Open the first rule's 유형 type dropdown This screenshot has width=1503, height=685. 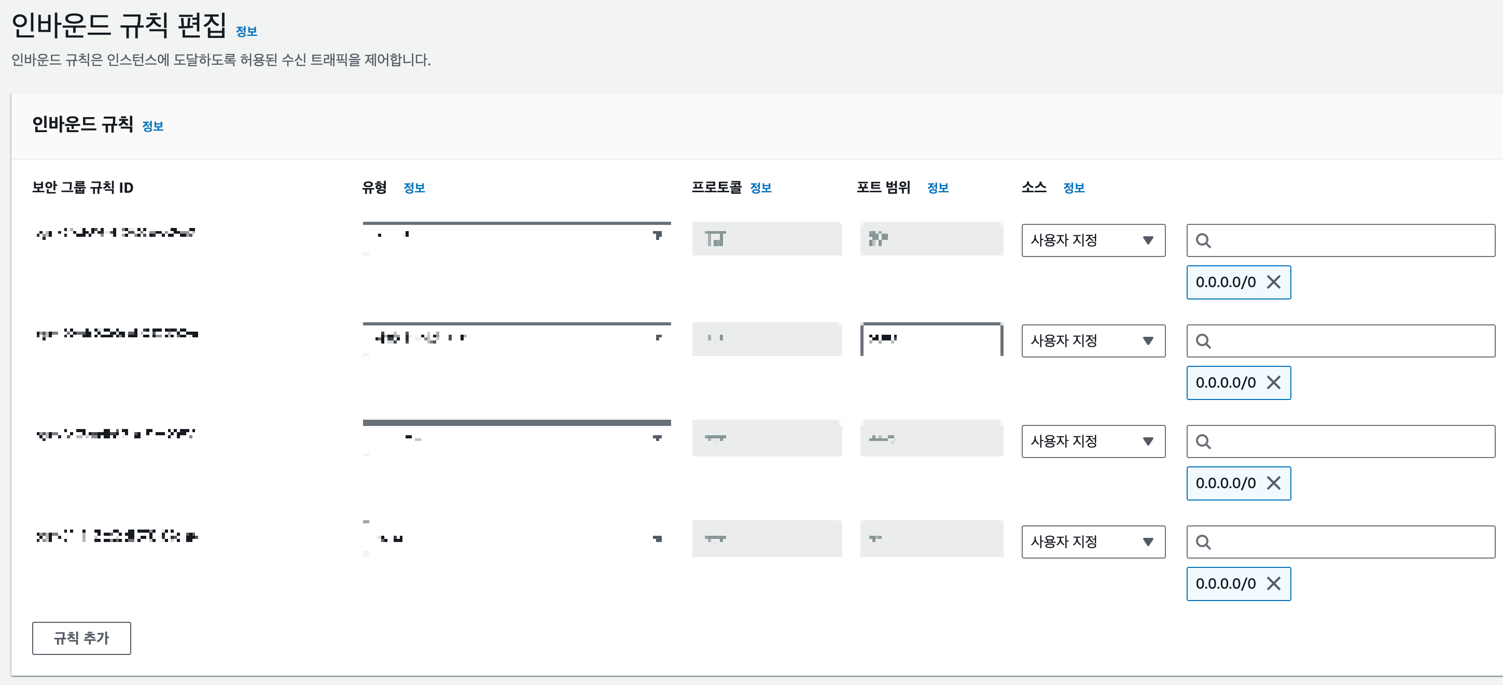pos(517,238)
